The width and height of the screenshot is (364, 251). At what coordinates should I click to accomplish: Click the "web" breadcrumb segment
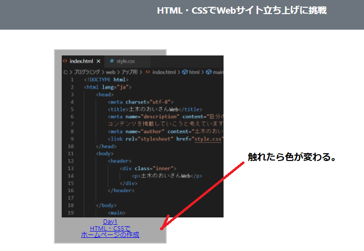(x=110, y=72)
